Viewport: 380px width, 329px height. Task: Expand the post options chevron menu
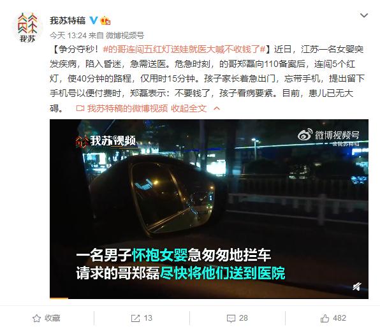click(364, 16)
